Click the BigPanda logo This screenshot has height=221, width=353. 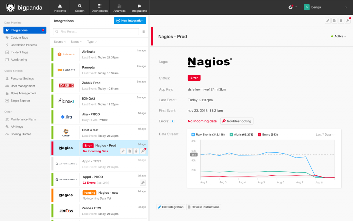click(x=24, y=8)
